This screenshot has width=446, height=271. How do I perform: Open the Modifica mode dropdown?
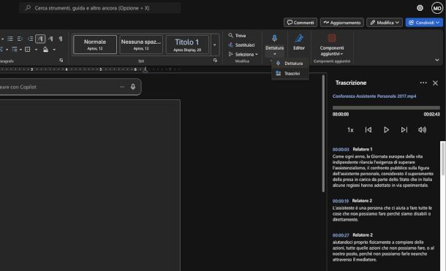[x=385, y=23]
